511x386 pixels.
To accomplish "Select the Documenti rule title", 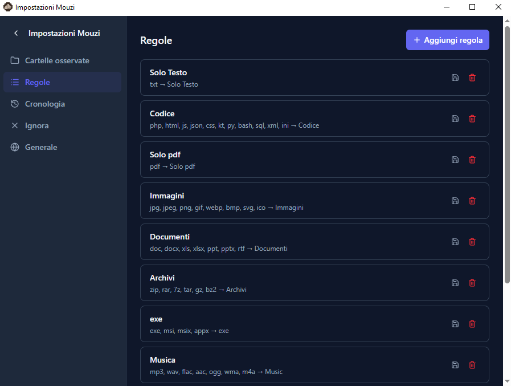I will (x=169, y=237).
